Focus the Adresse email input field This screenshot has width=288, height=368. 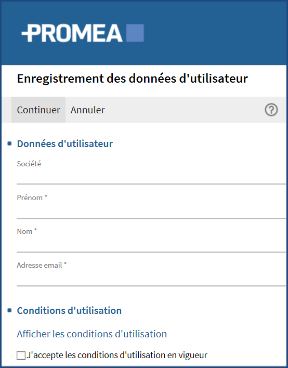[x=151, y=279]
